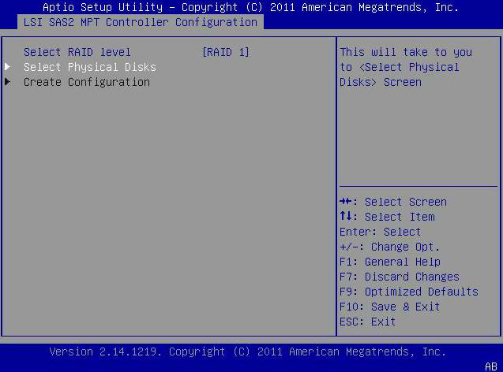Click the arrow beside Create Configuration

tap(8, 82)
